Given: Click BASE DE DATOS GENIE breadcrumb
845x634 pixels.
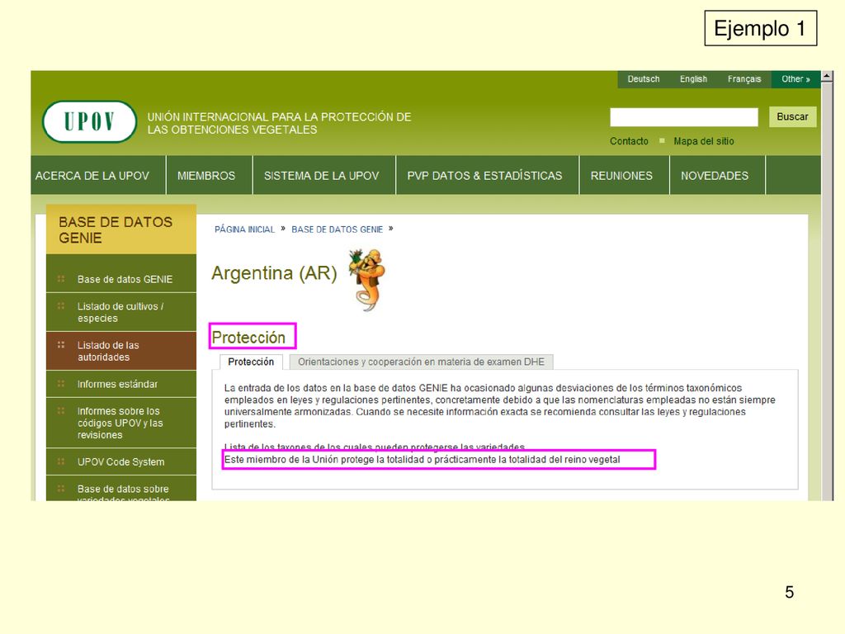Looking at the screenshot, I should 338,229.
